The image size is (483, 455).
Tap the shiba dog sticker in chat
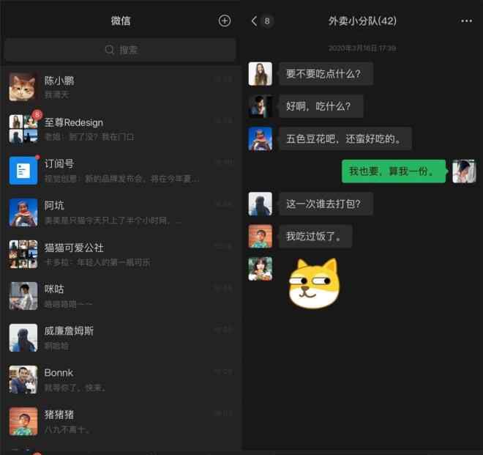click(x=314, y=283)
